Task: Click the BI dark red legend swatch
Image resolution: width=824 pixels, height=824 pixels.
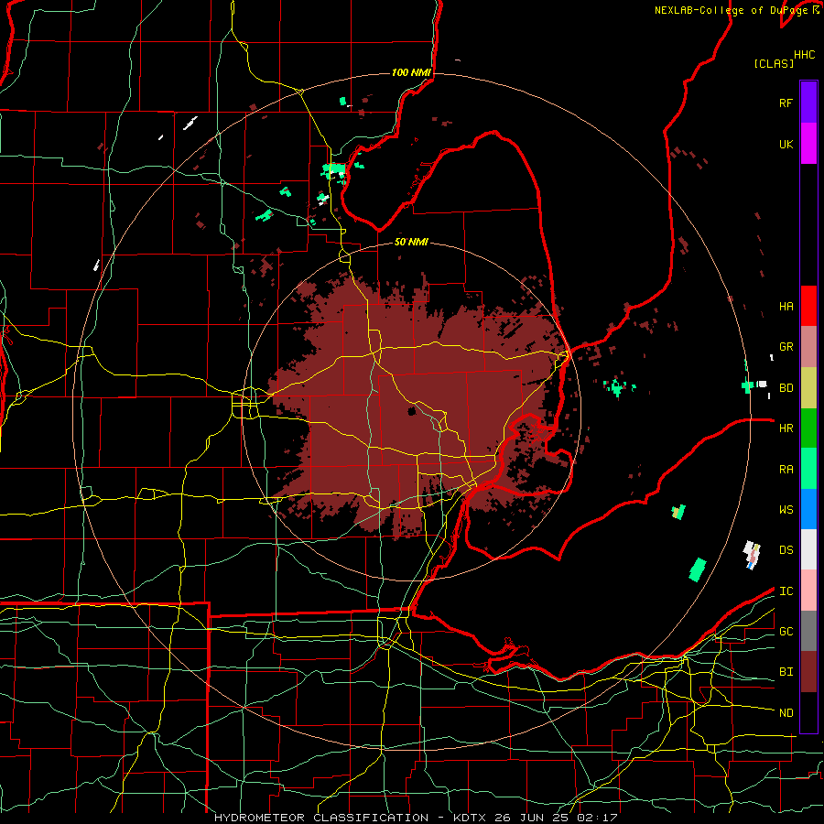Action: click(808, 672)
